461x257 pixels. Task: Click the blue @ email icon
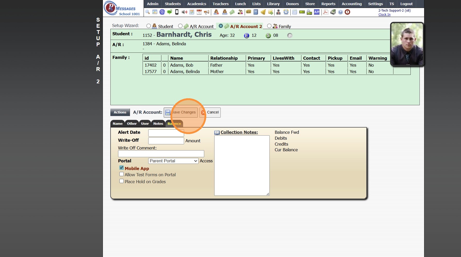pyautogui.click(x=162, y=12)
